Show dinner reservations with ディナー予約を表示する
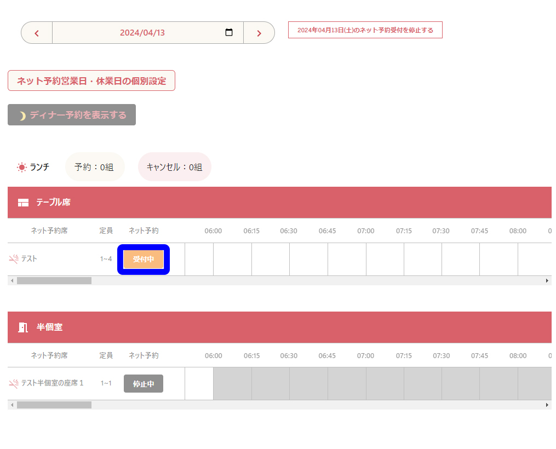 (72, 115)
